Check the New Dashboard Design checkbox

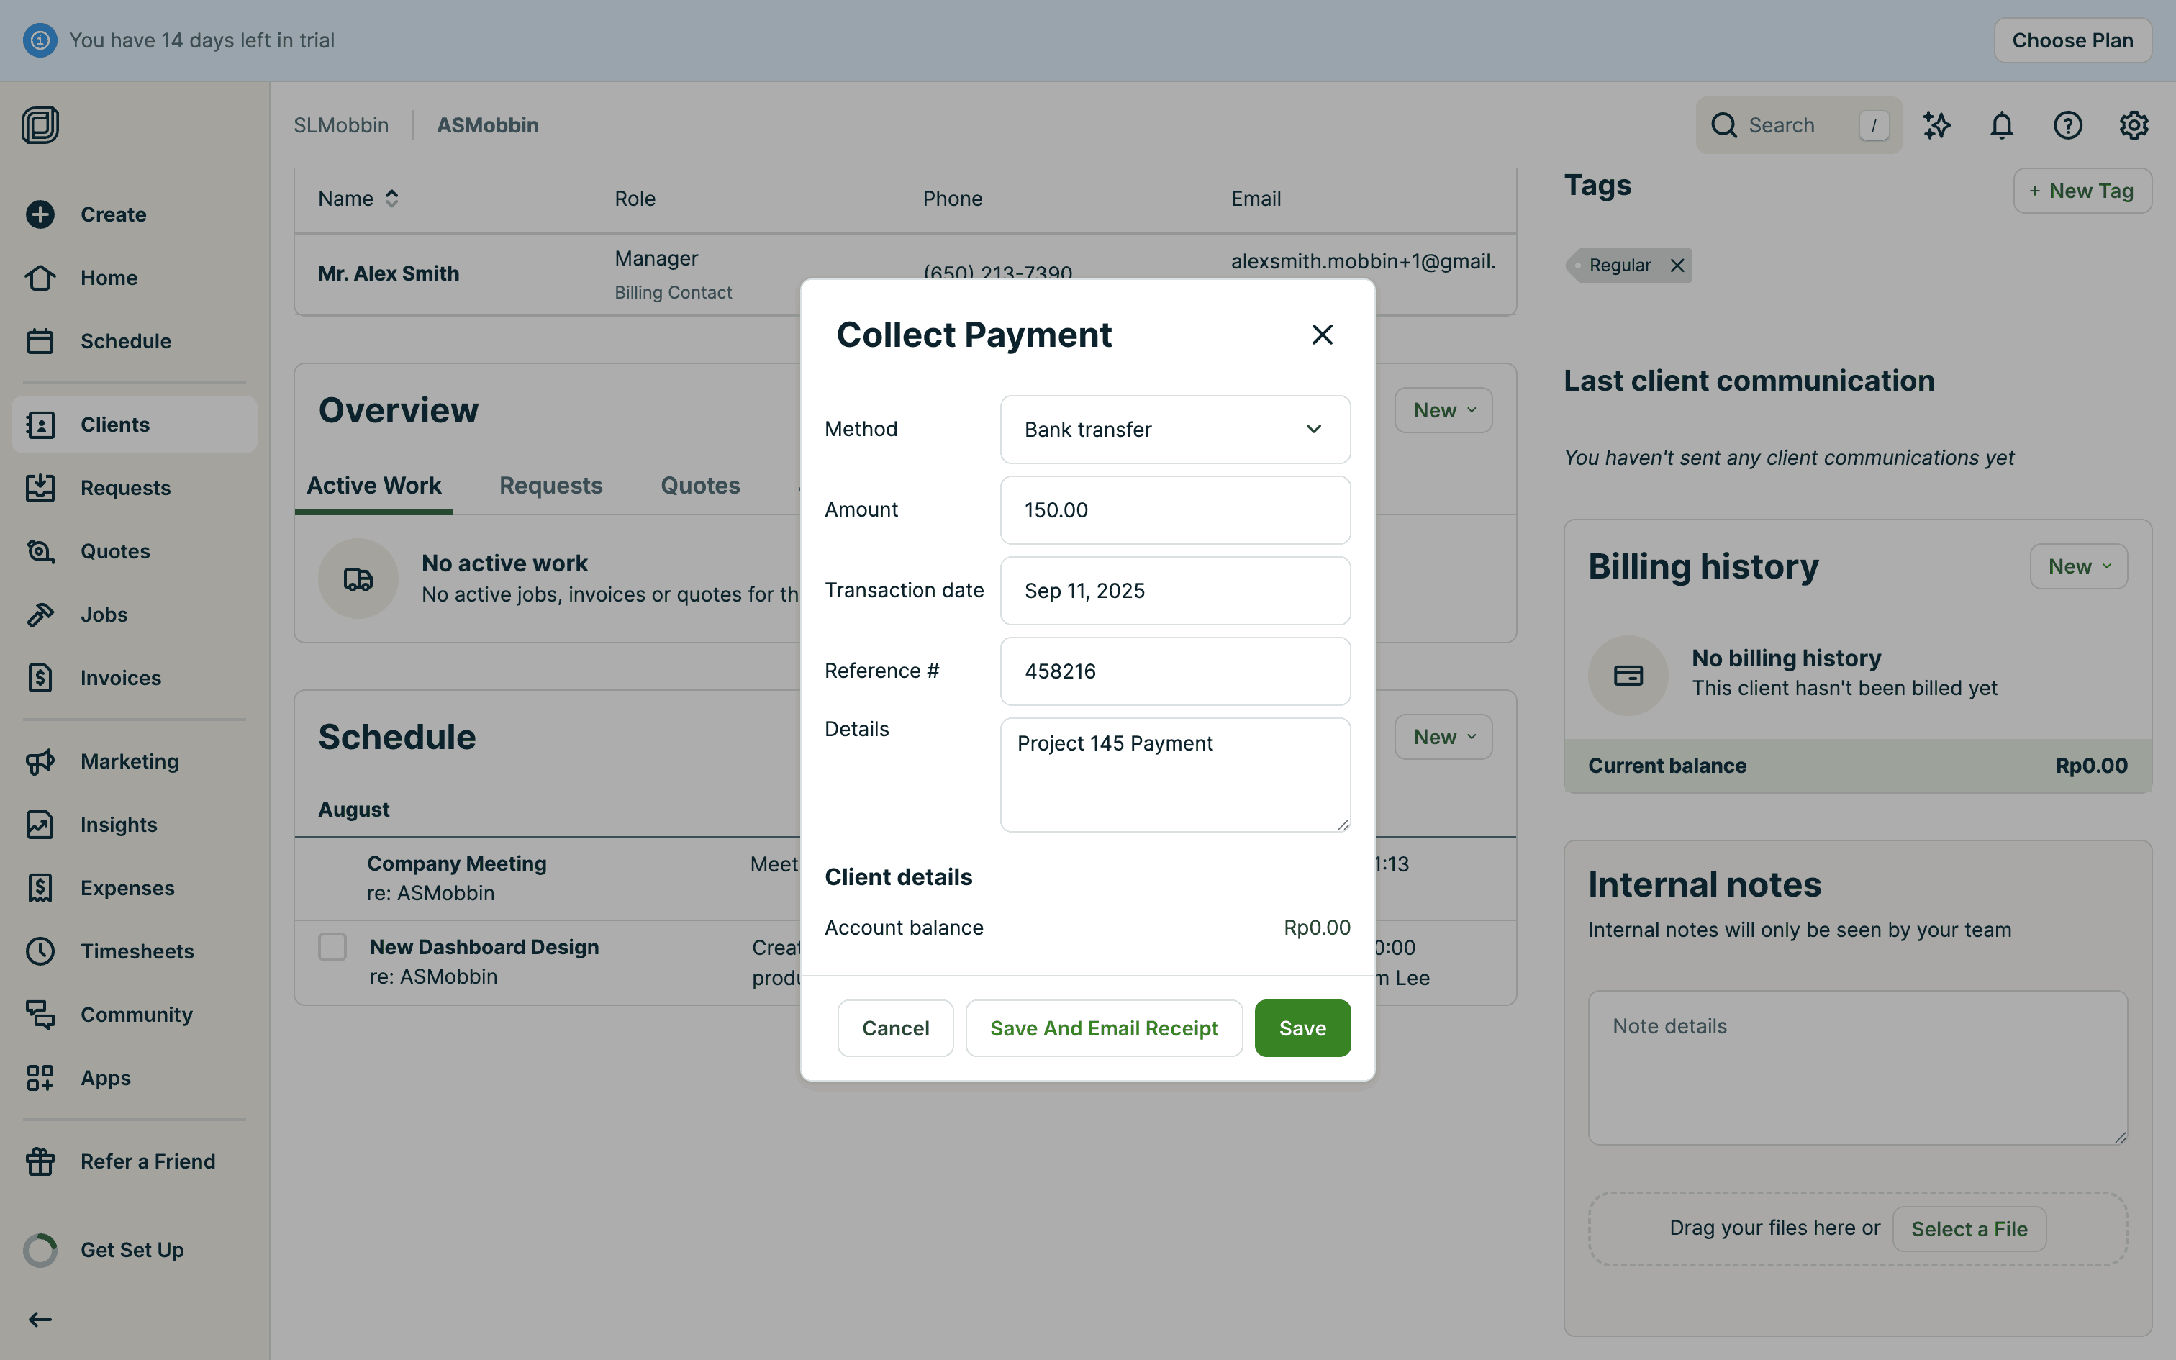point(332,946)
